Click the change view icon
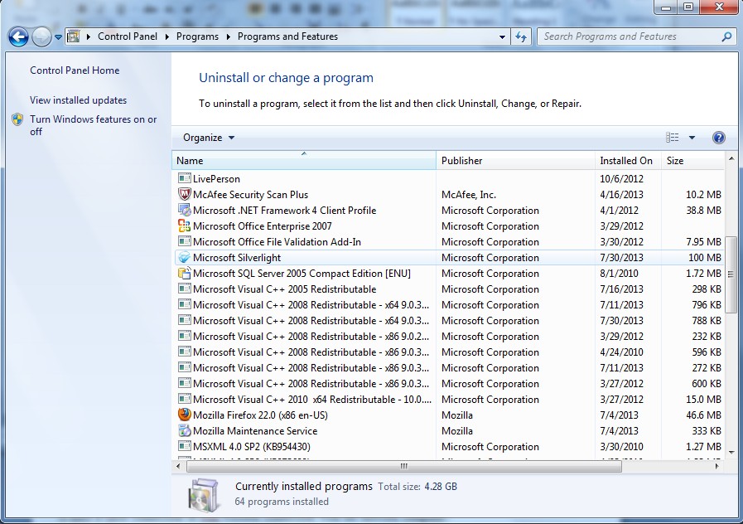 (673, 138)
